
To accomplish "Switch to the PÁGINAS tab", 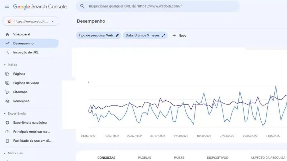I will (x=144, y=158).
